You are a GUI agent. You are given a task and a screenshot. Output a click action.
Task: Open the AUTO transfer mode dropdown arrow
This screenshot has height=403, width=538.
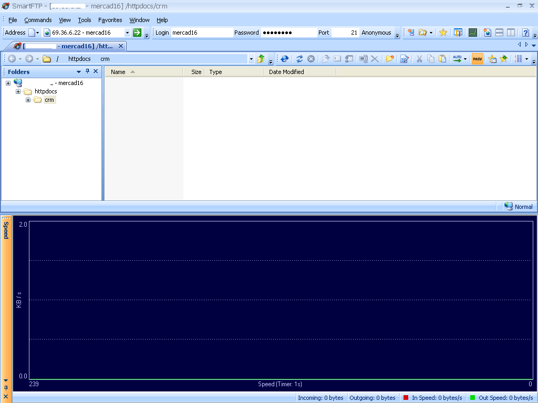click(465, 59)
